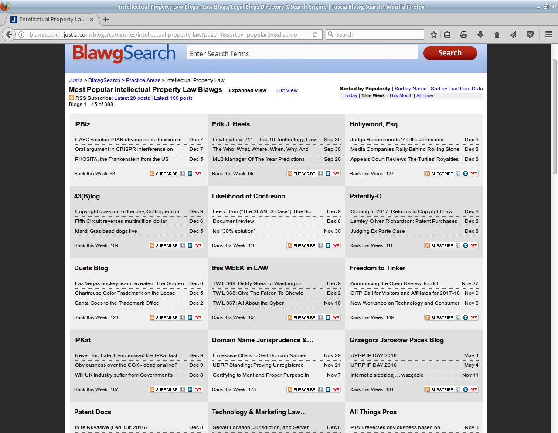Subscribe to Duets Blog via Google icon
This screenshot has width=558, height=433.
click(183, 317)
